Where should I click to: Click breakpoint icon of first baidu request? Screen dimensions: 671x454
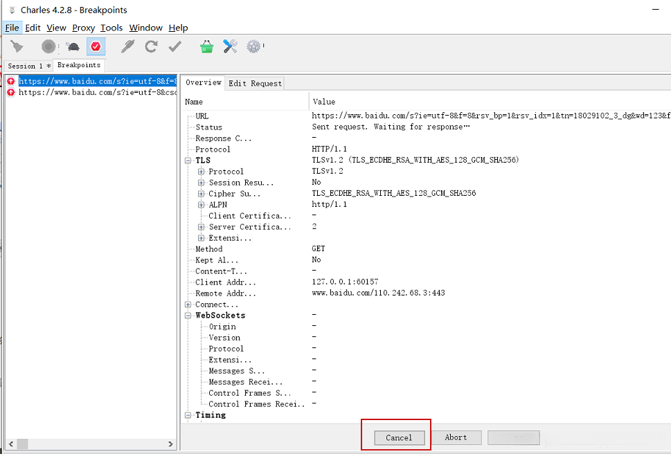11,81
